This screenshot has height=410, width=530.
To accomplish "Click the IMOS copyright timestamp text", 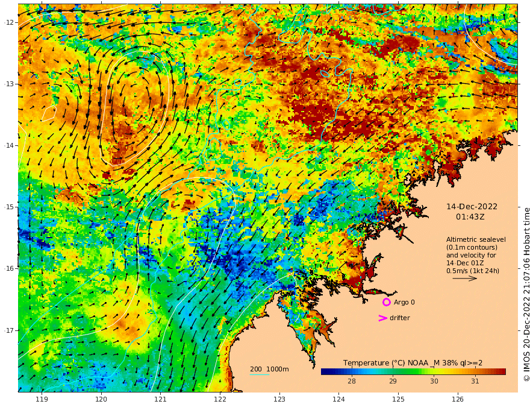I will click(x=526, y=294).
